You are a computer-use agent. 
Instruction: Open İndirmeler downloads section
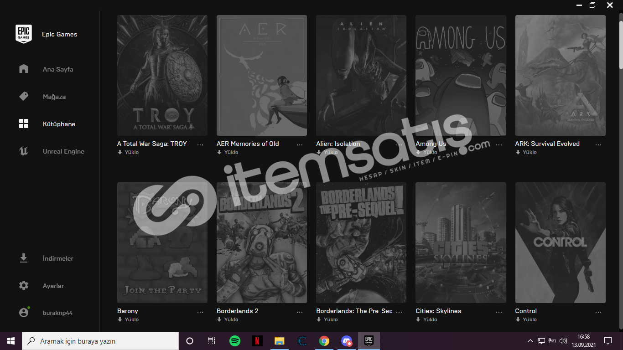[x=58, y=258]
